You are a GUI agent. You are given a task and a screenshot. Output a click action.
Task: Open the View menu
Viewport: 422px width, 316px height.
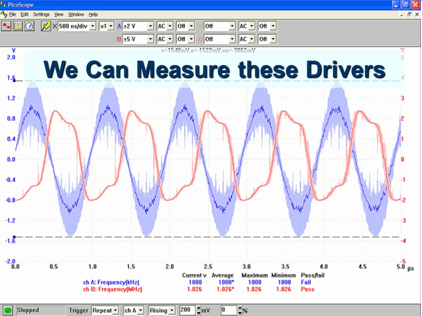pyautogui.click(x=59, y=14)
